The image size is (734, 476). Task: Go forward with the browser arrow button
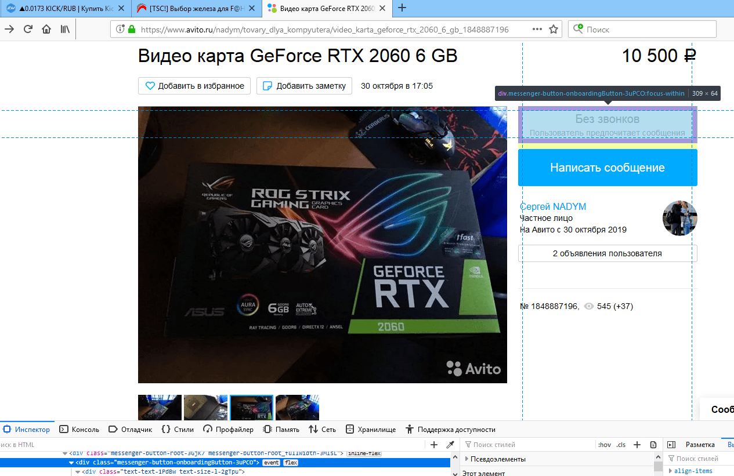click(x=9, y=29)
